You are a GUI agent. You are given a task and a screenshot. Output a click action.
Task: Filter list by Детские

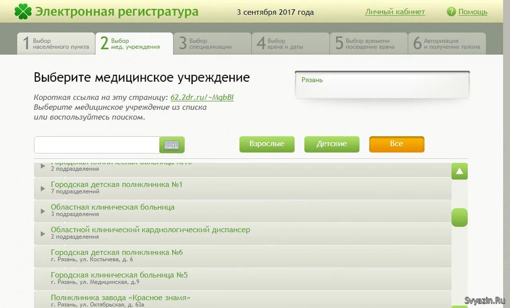[332, 144]
